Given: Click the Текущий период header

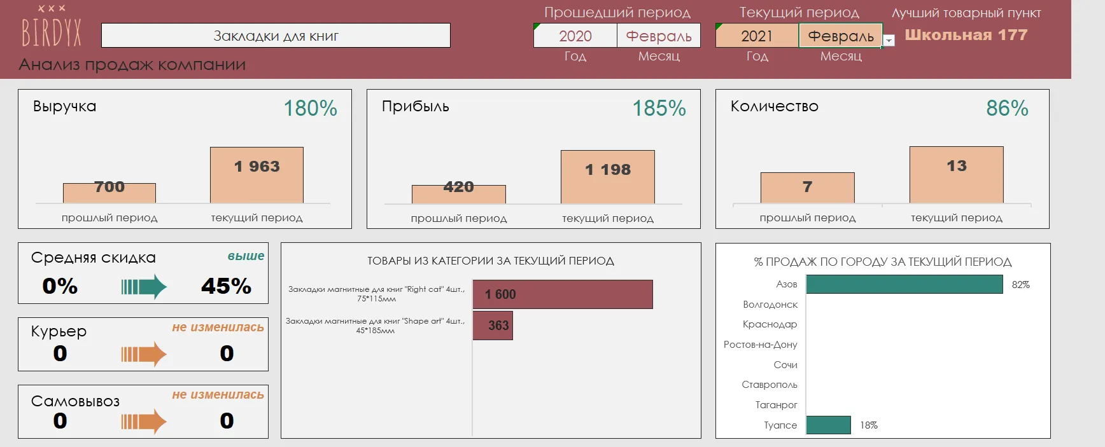Looking at the screenshot, I should tap(799, 13).
